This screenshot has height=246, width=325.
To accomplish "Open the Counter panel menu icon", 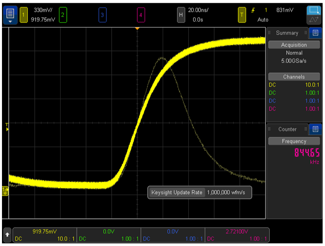I will [315, 129].
